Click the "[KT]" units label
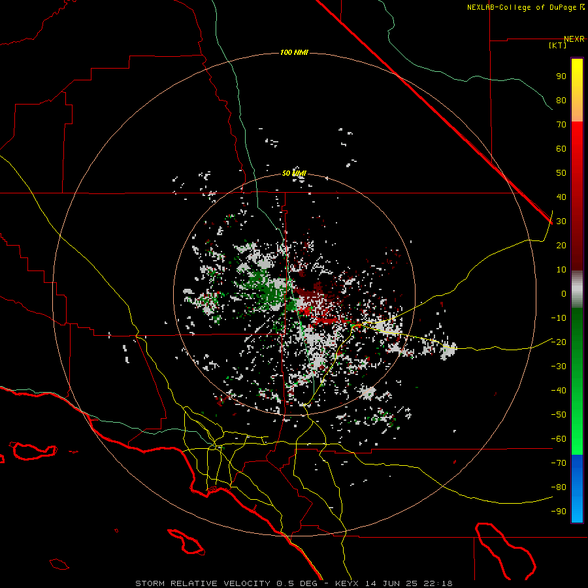 coord(558,45)
